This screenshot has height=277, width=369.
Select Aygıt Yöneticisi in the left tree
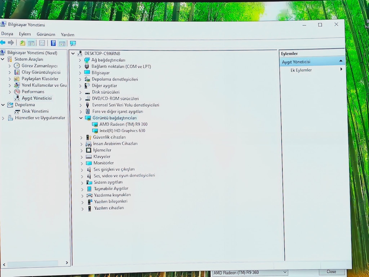point(37,98)
